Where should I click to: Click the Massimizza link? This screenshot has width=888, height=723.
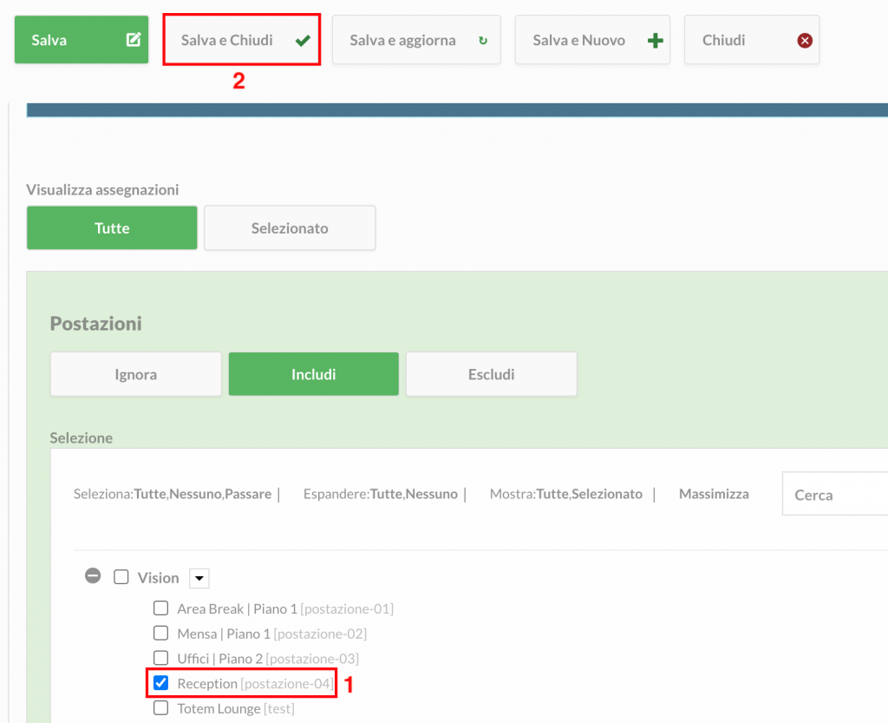(714, 494)
